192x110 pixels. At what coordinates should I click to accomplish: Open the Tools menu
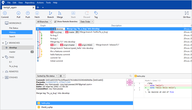(48, 3)
